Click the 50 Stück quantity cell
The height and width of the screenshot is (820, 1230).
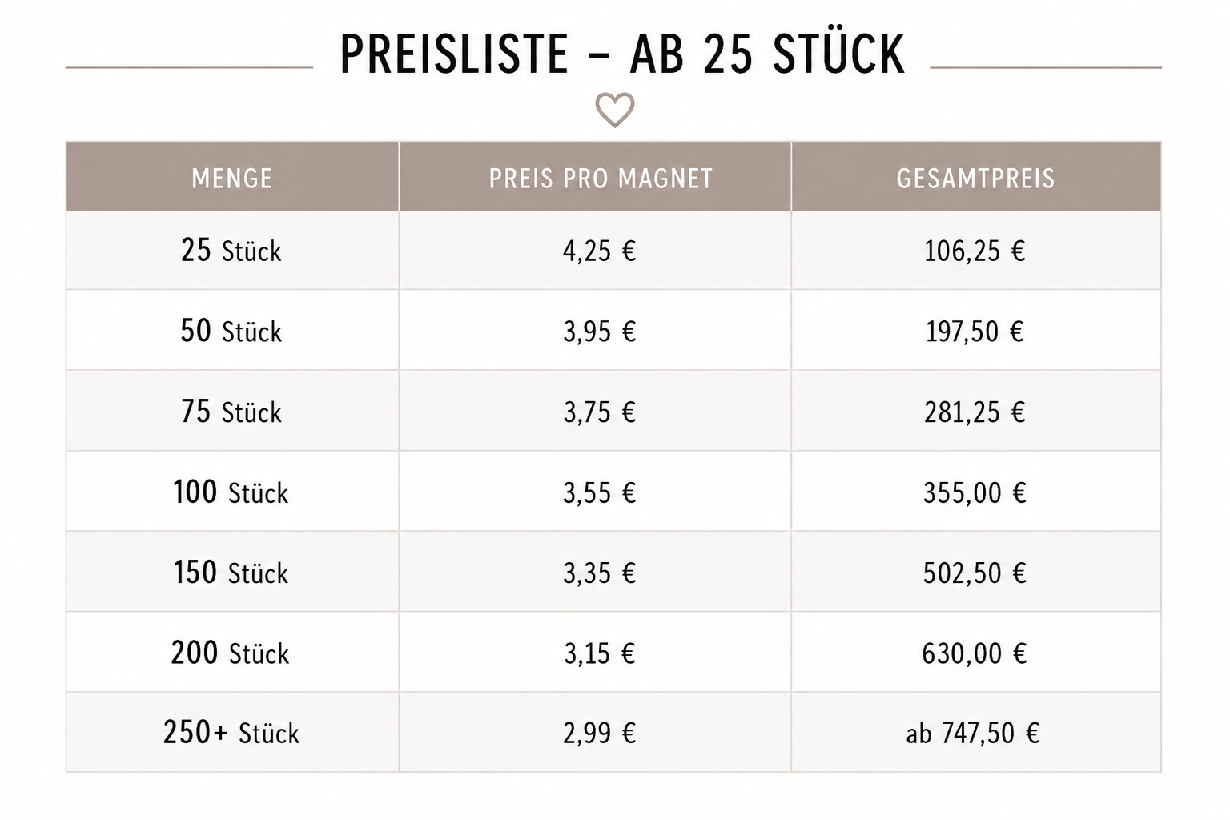[231, 331]
